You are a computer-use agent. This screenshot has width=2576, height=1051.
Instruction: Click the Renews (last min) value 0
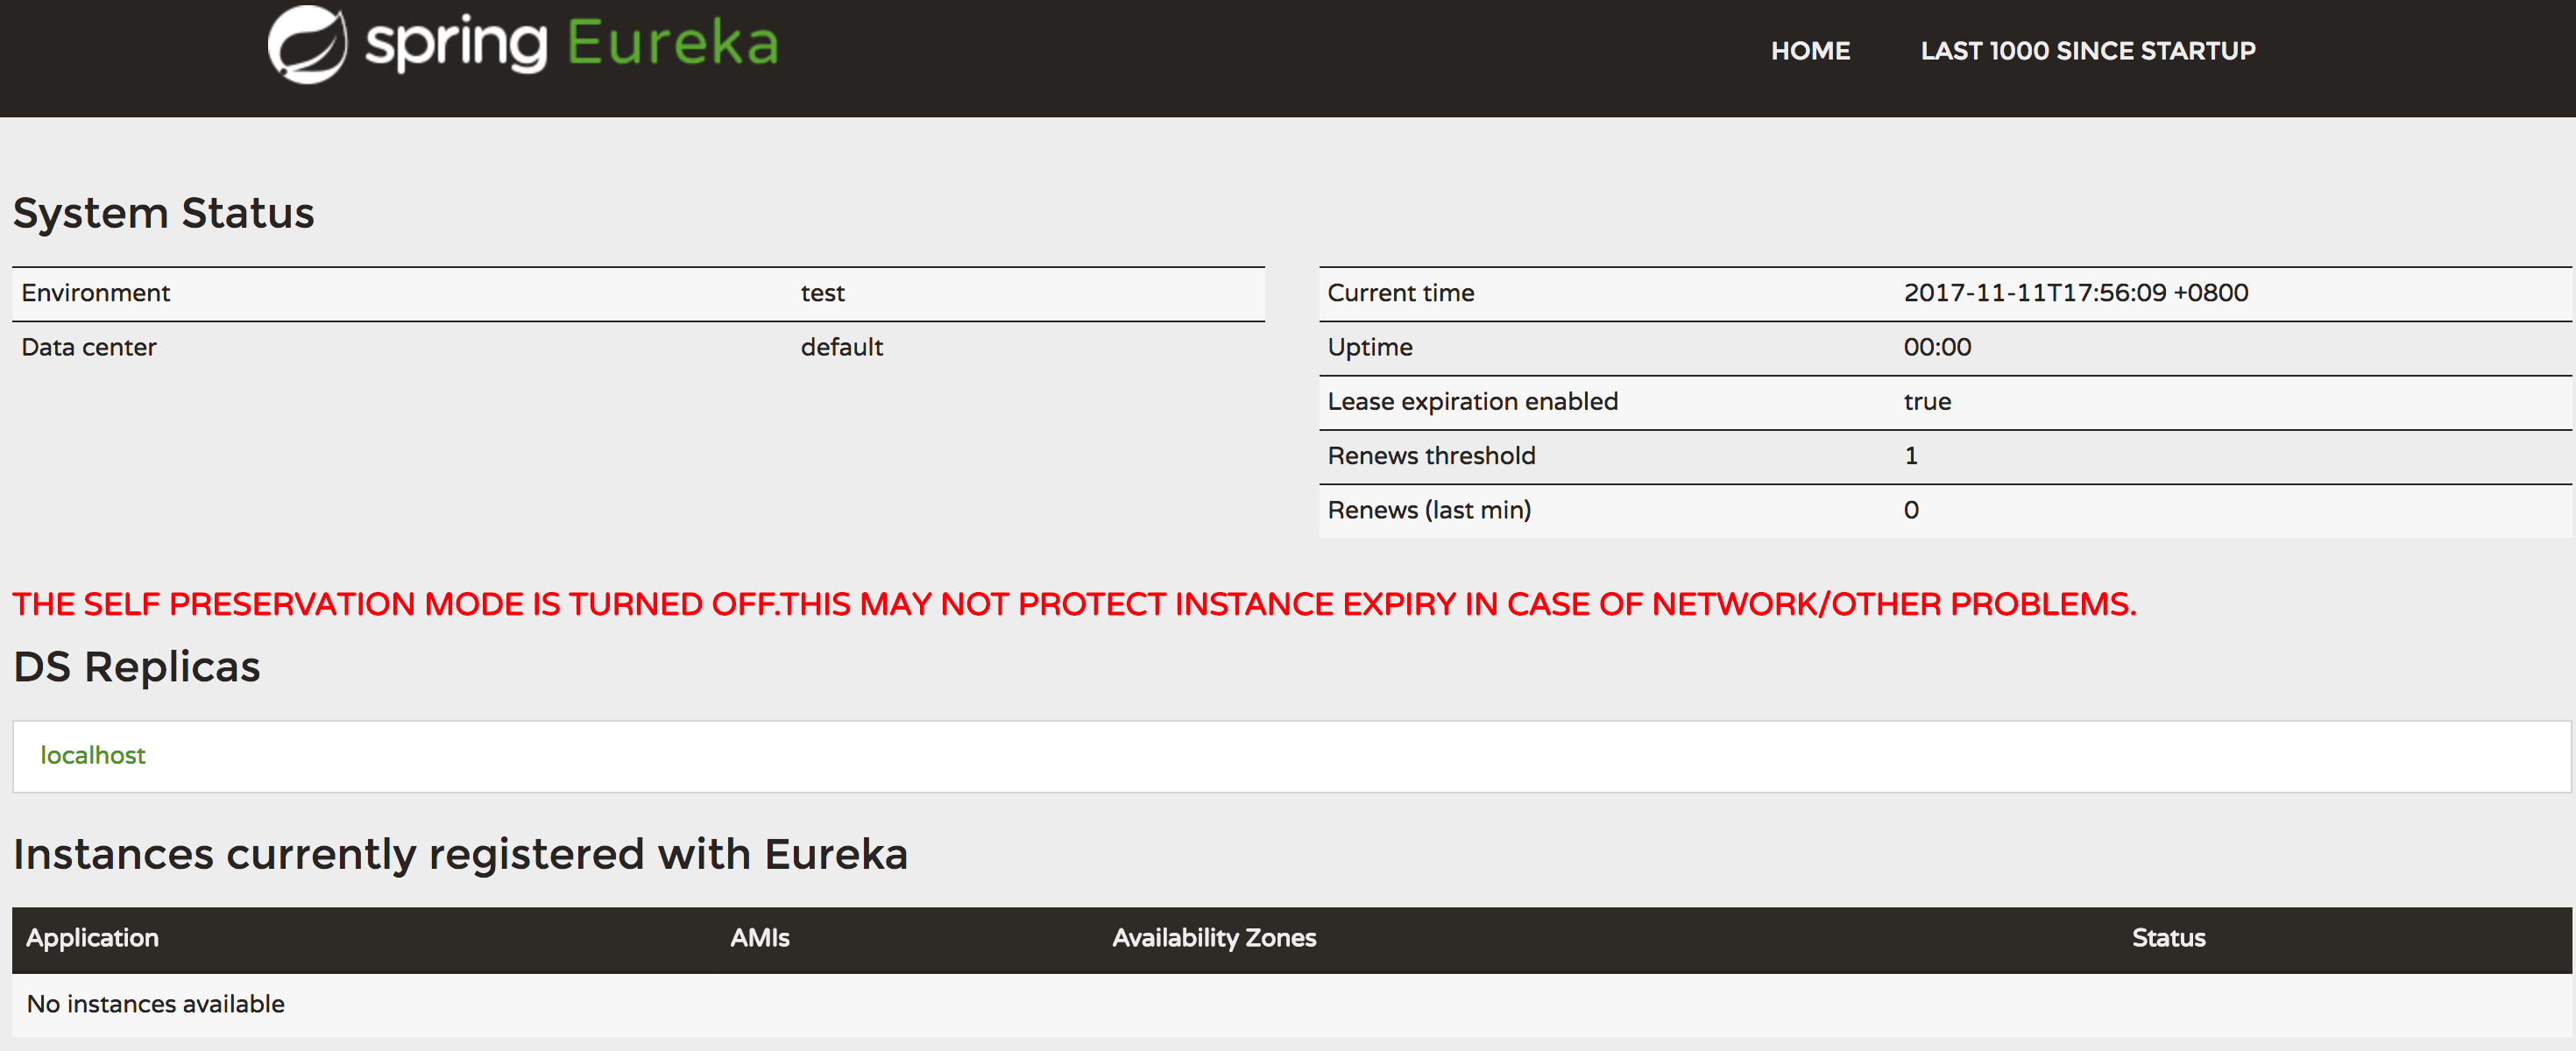(1910, 510)
